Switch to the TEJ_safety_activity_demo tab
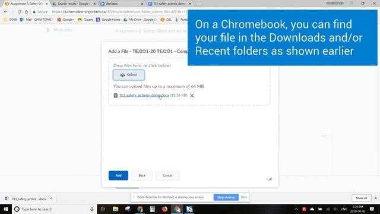Viewport: 380px width, 214px height. [x=169, y=4]
